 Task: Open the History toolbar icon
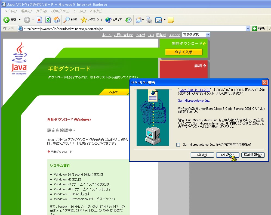click(128, 20)
